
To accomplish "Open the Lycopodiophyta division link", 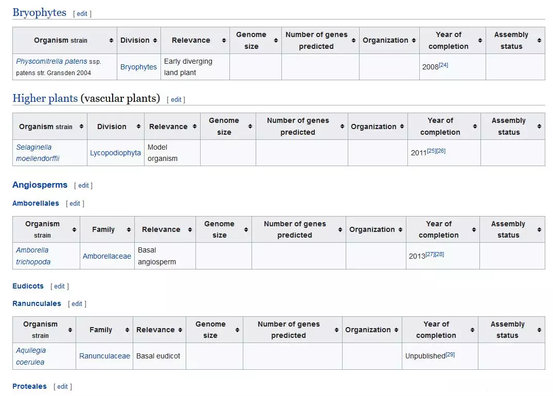I will [115, 153].
